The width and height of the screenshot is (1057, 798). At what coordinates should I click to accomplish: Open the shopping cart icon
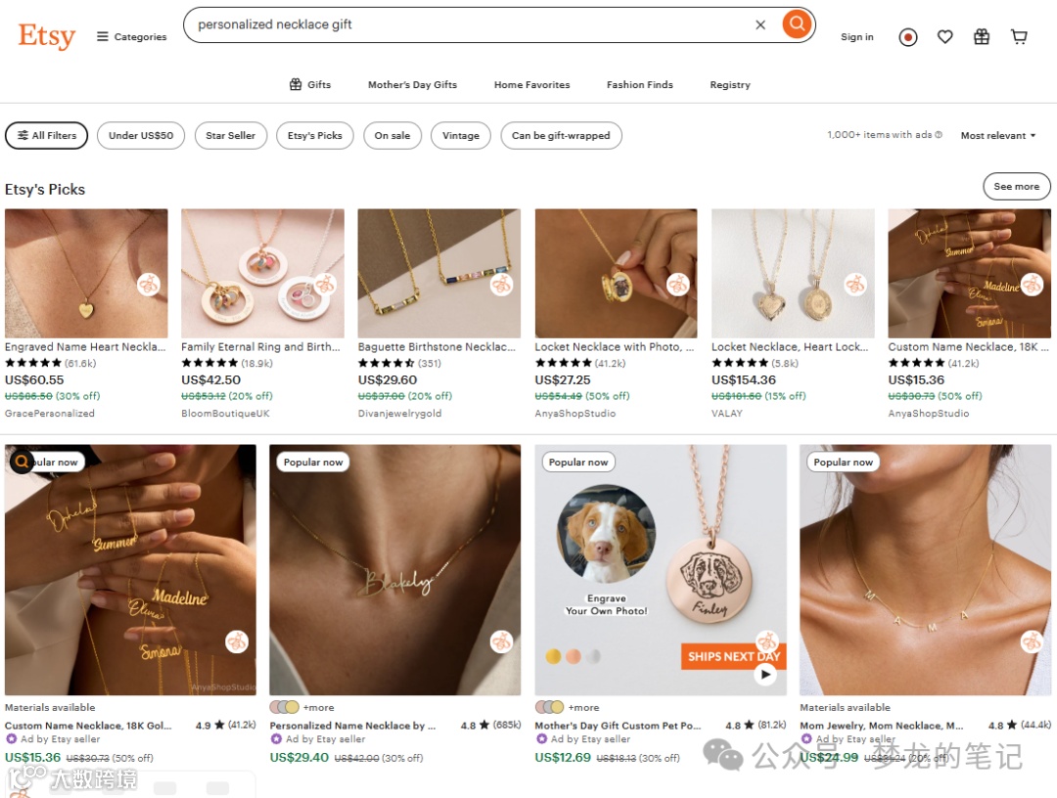1019,37
